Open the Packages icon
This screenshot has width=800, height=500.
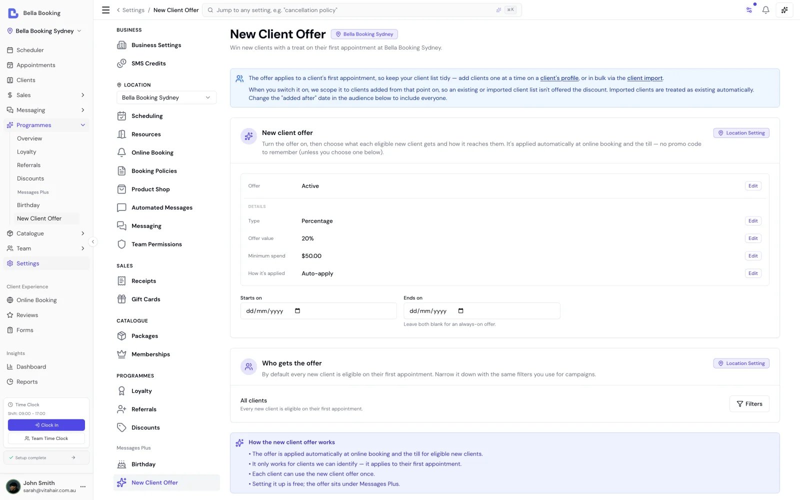coord(121,336)
